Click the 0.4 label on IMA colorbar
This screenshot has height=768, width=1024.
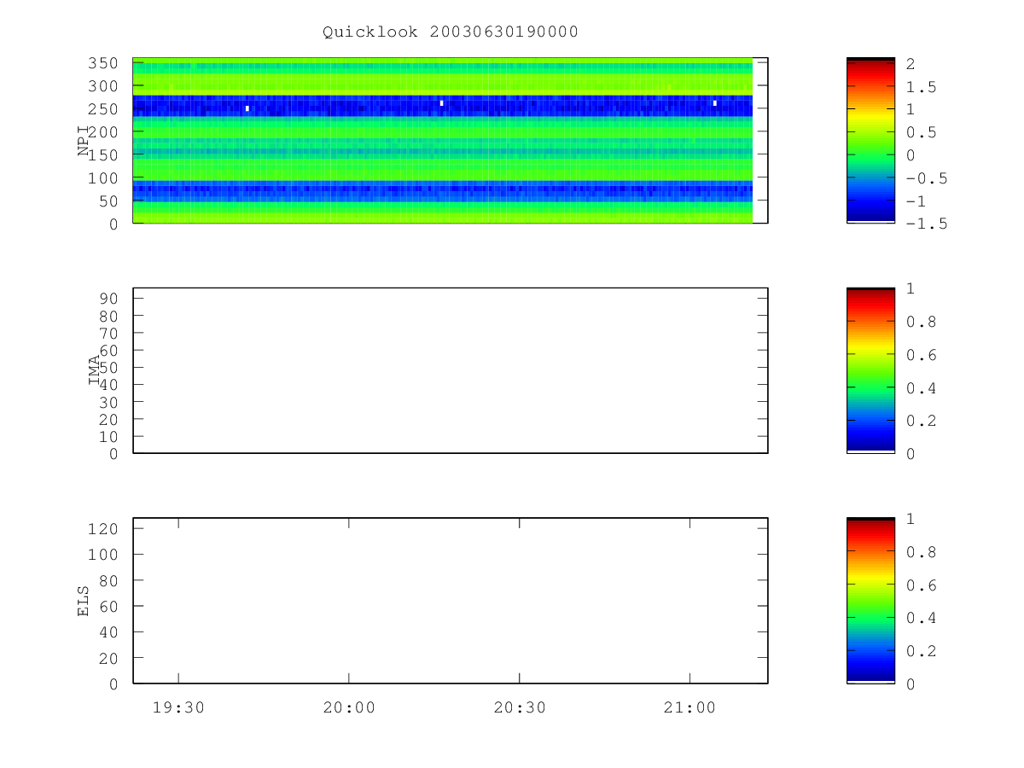point(920,387)
